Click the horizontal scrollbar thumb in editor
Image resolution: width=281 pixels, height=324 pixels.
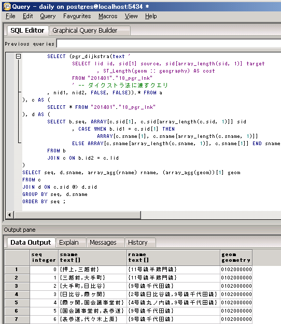77,215
